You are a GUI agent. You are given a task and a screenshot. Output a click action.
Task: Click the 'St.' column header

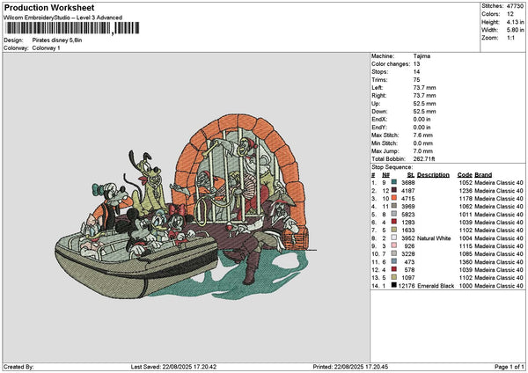coord(410,175)
